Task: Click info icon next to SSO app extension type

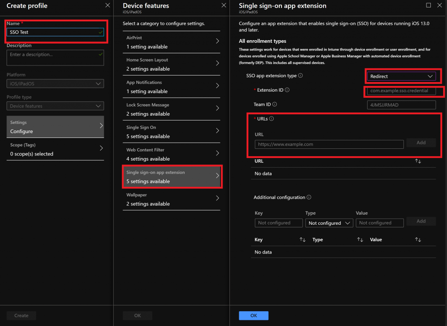Action: click(x=300, y=76)
